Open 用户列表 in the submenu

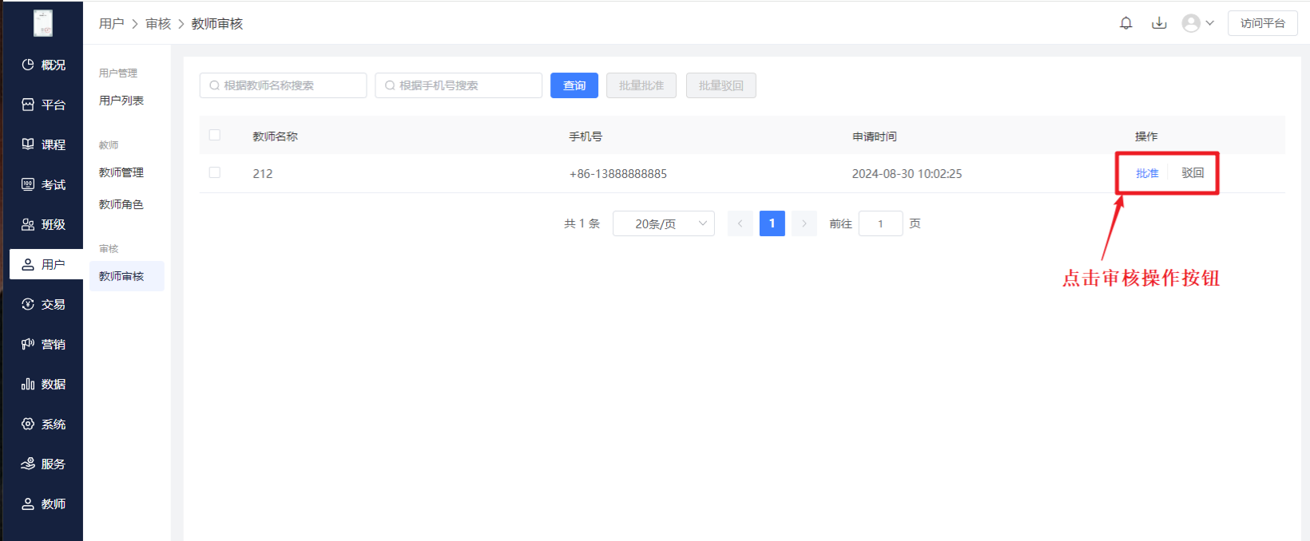(x=121, y=101)
